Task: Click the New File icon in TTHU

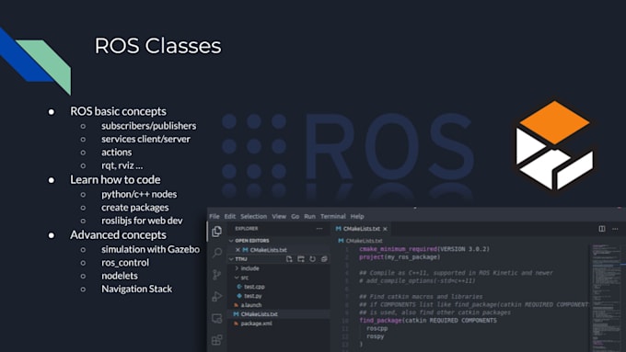Action: pos(289,259)
